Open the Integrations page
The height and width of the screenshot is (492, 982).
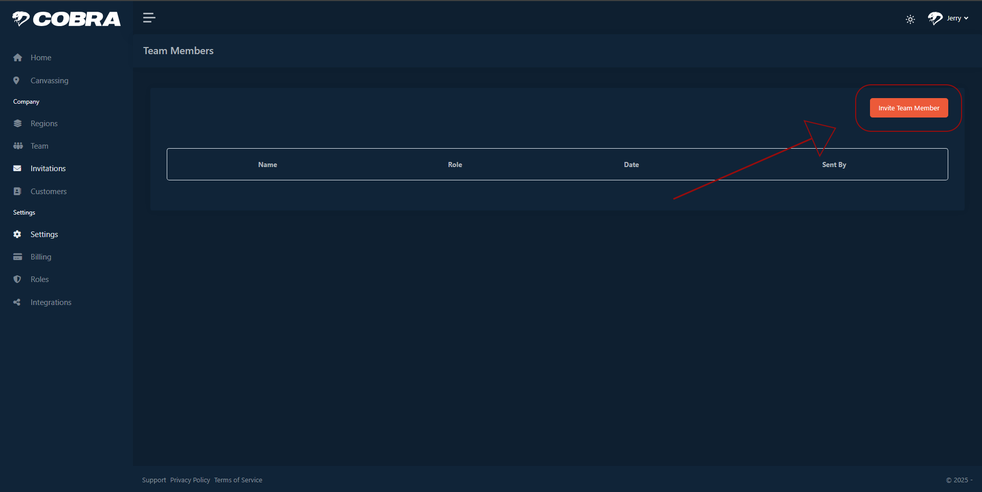coord(51,302)
